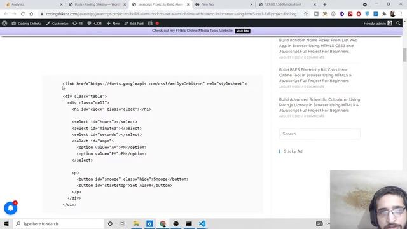
Task: Open the Extensions puzzle icon
Action: coord(384,14)
